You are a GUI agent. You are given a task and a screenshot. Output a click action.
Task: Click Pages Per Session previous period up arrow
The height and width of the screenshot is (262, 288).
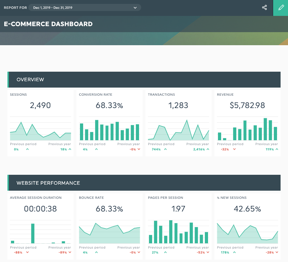(166, 252)
